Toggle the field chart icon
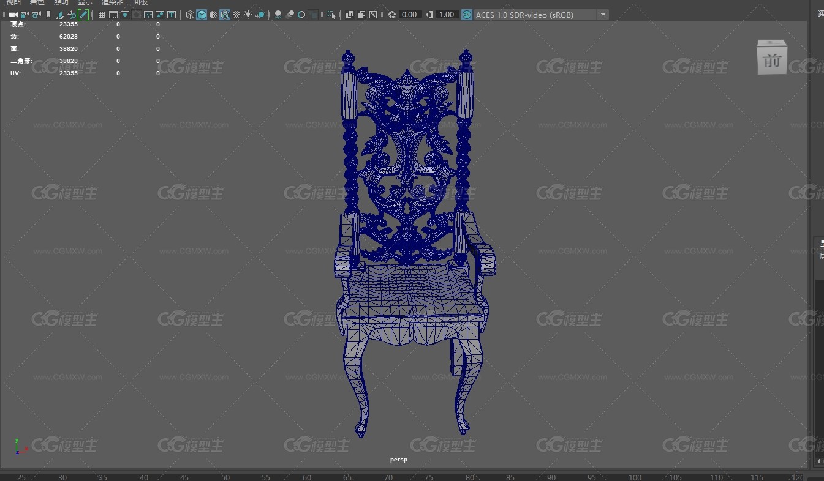This screenshot has width=824, height=481. coord(148,15)
